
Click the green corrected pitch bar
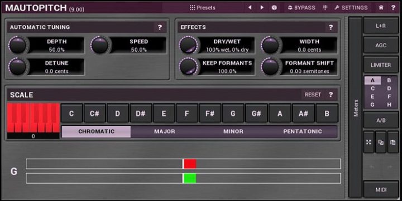click(x=190, y=178)
